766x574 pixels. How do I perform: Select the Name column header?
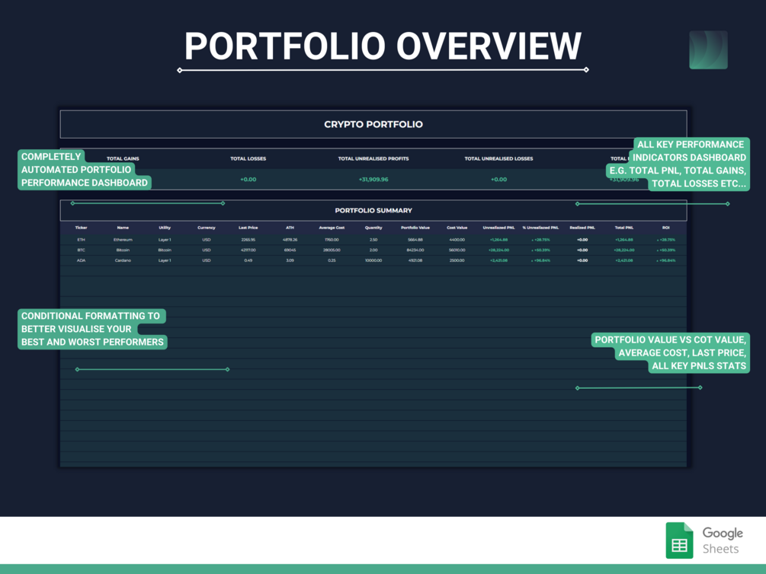[x=123, y=228]
